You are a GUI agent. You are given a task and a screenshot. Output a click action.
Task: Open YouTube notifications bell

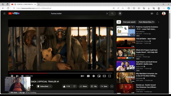point(157,14)
